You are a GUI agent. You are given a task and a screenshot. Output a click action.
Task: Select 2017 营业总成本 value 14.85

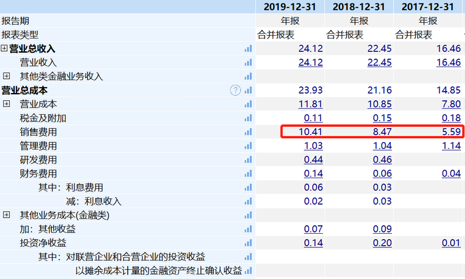click(x=448, y=90)
